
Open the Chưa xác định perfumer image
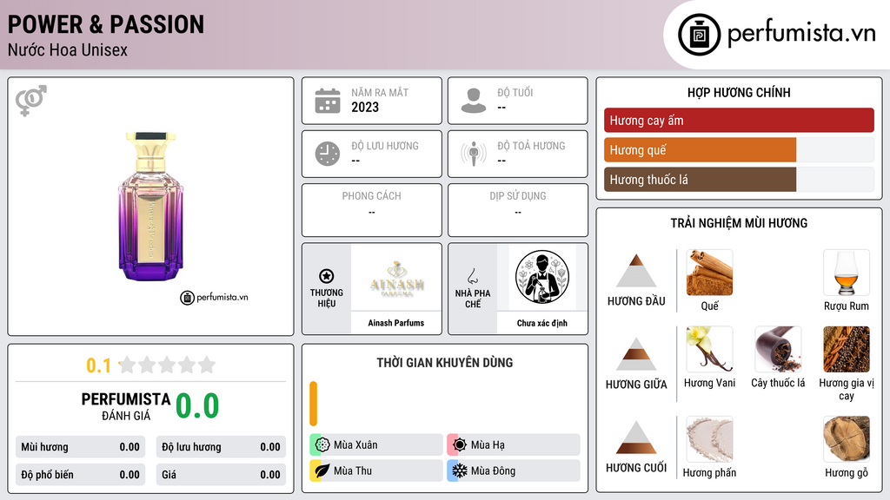tap(542, 277)
